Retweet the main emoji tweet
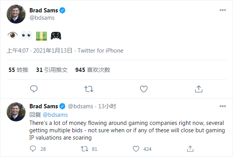Image resolution: width=233 pixels, height=157 pixels. [x=89, y=89]
